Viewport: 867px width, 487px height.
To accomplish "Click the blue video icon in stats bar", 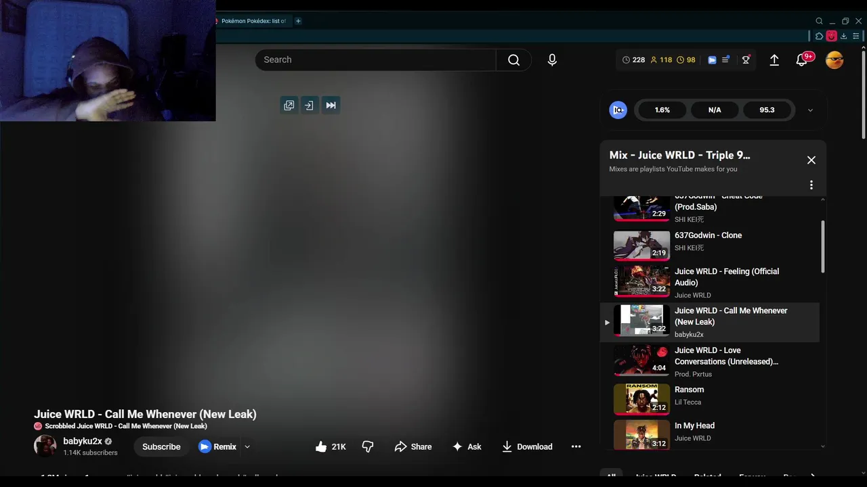I will point(712,60).
